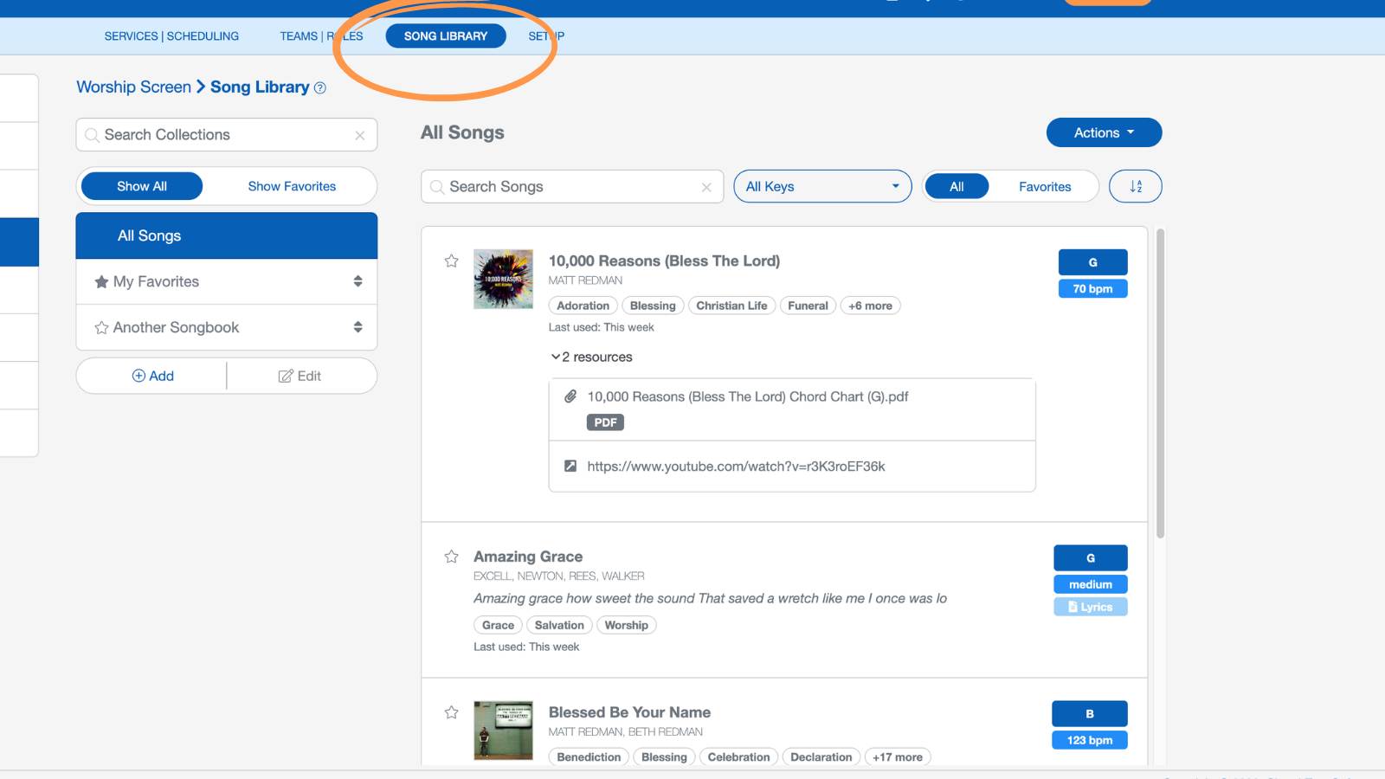Click the Adoration tag
The image size is (1385, 779).
[x=583, y=306]
